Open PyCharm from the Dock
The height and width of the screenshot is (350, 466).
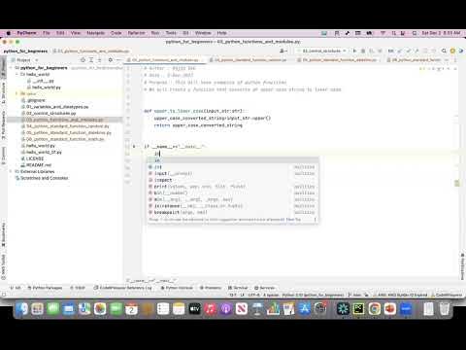358,309
